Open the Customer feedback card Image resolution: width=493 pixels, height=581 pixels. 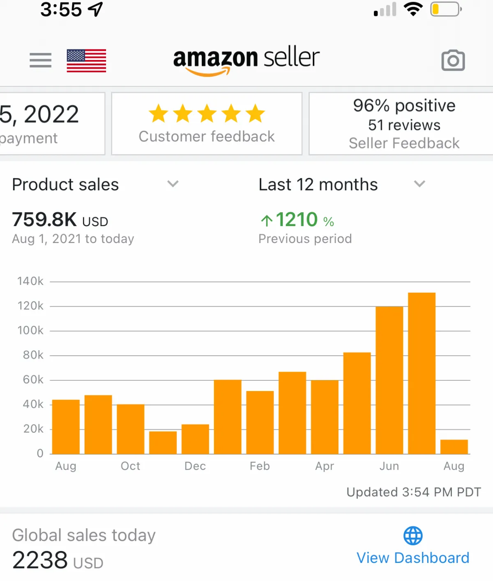point(207,124)
